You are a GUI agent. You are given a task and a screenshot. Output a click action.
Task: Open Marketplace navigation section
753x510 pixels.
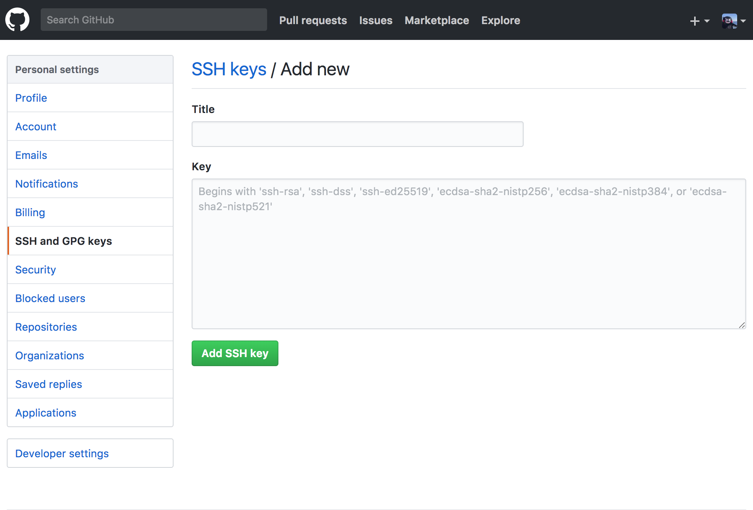[436, 20]
